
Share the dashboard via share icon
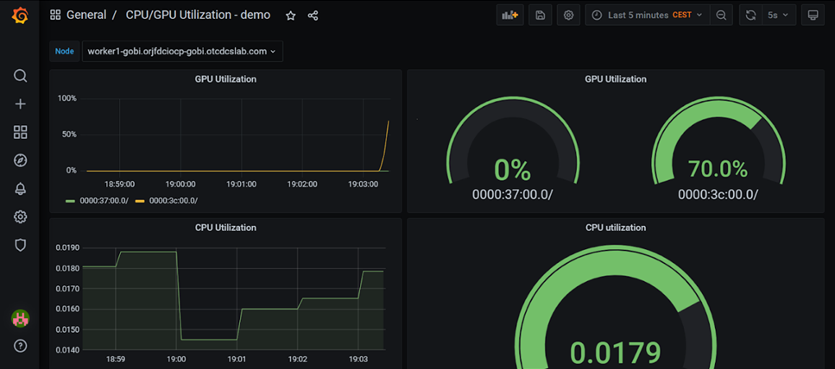tap(313, 16)
